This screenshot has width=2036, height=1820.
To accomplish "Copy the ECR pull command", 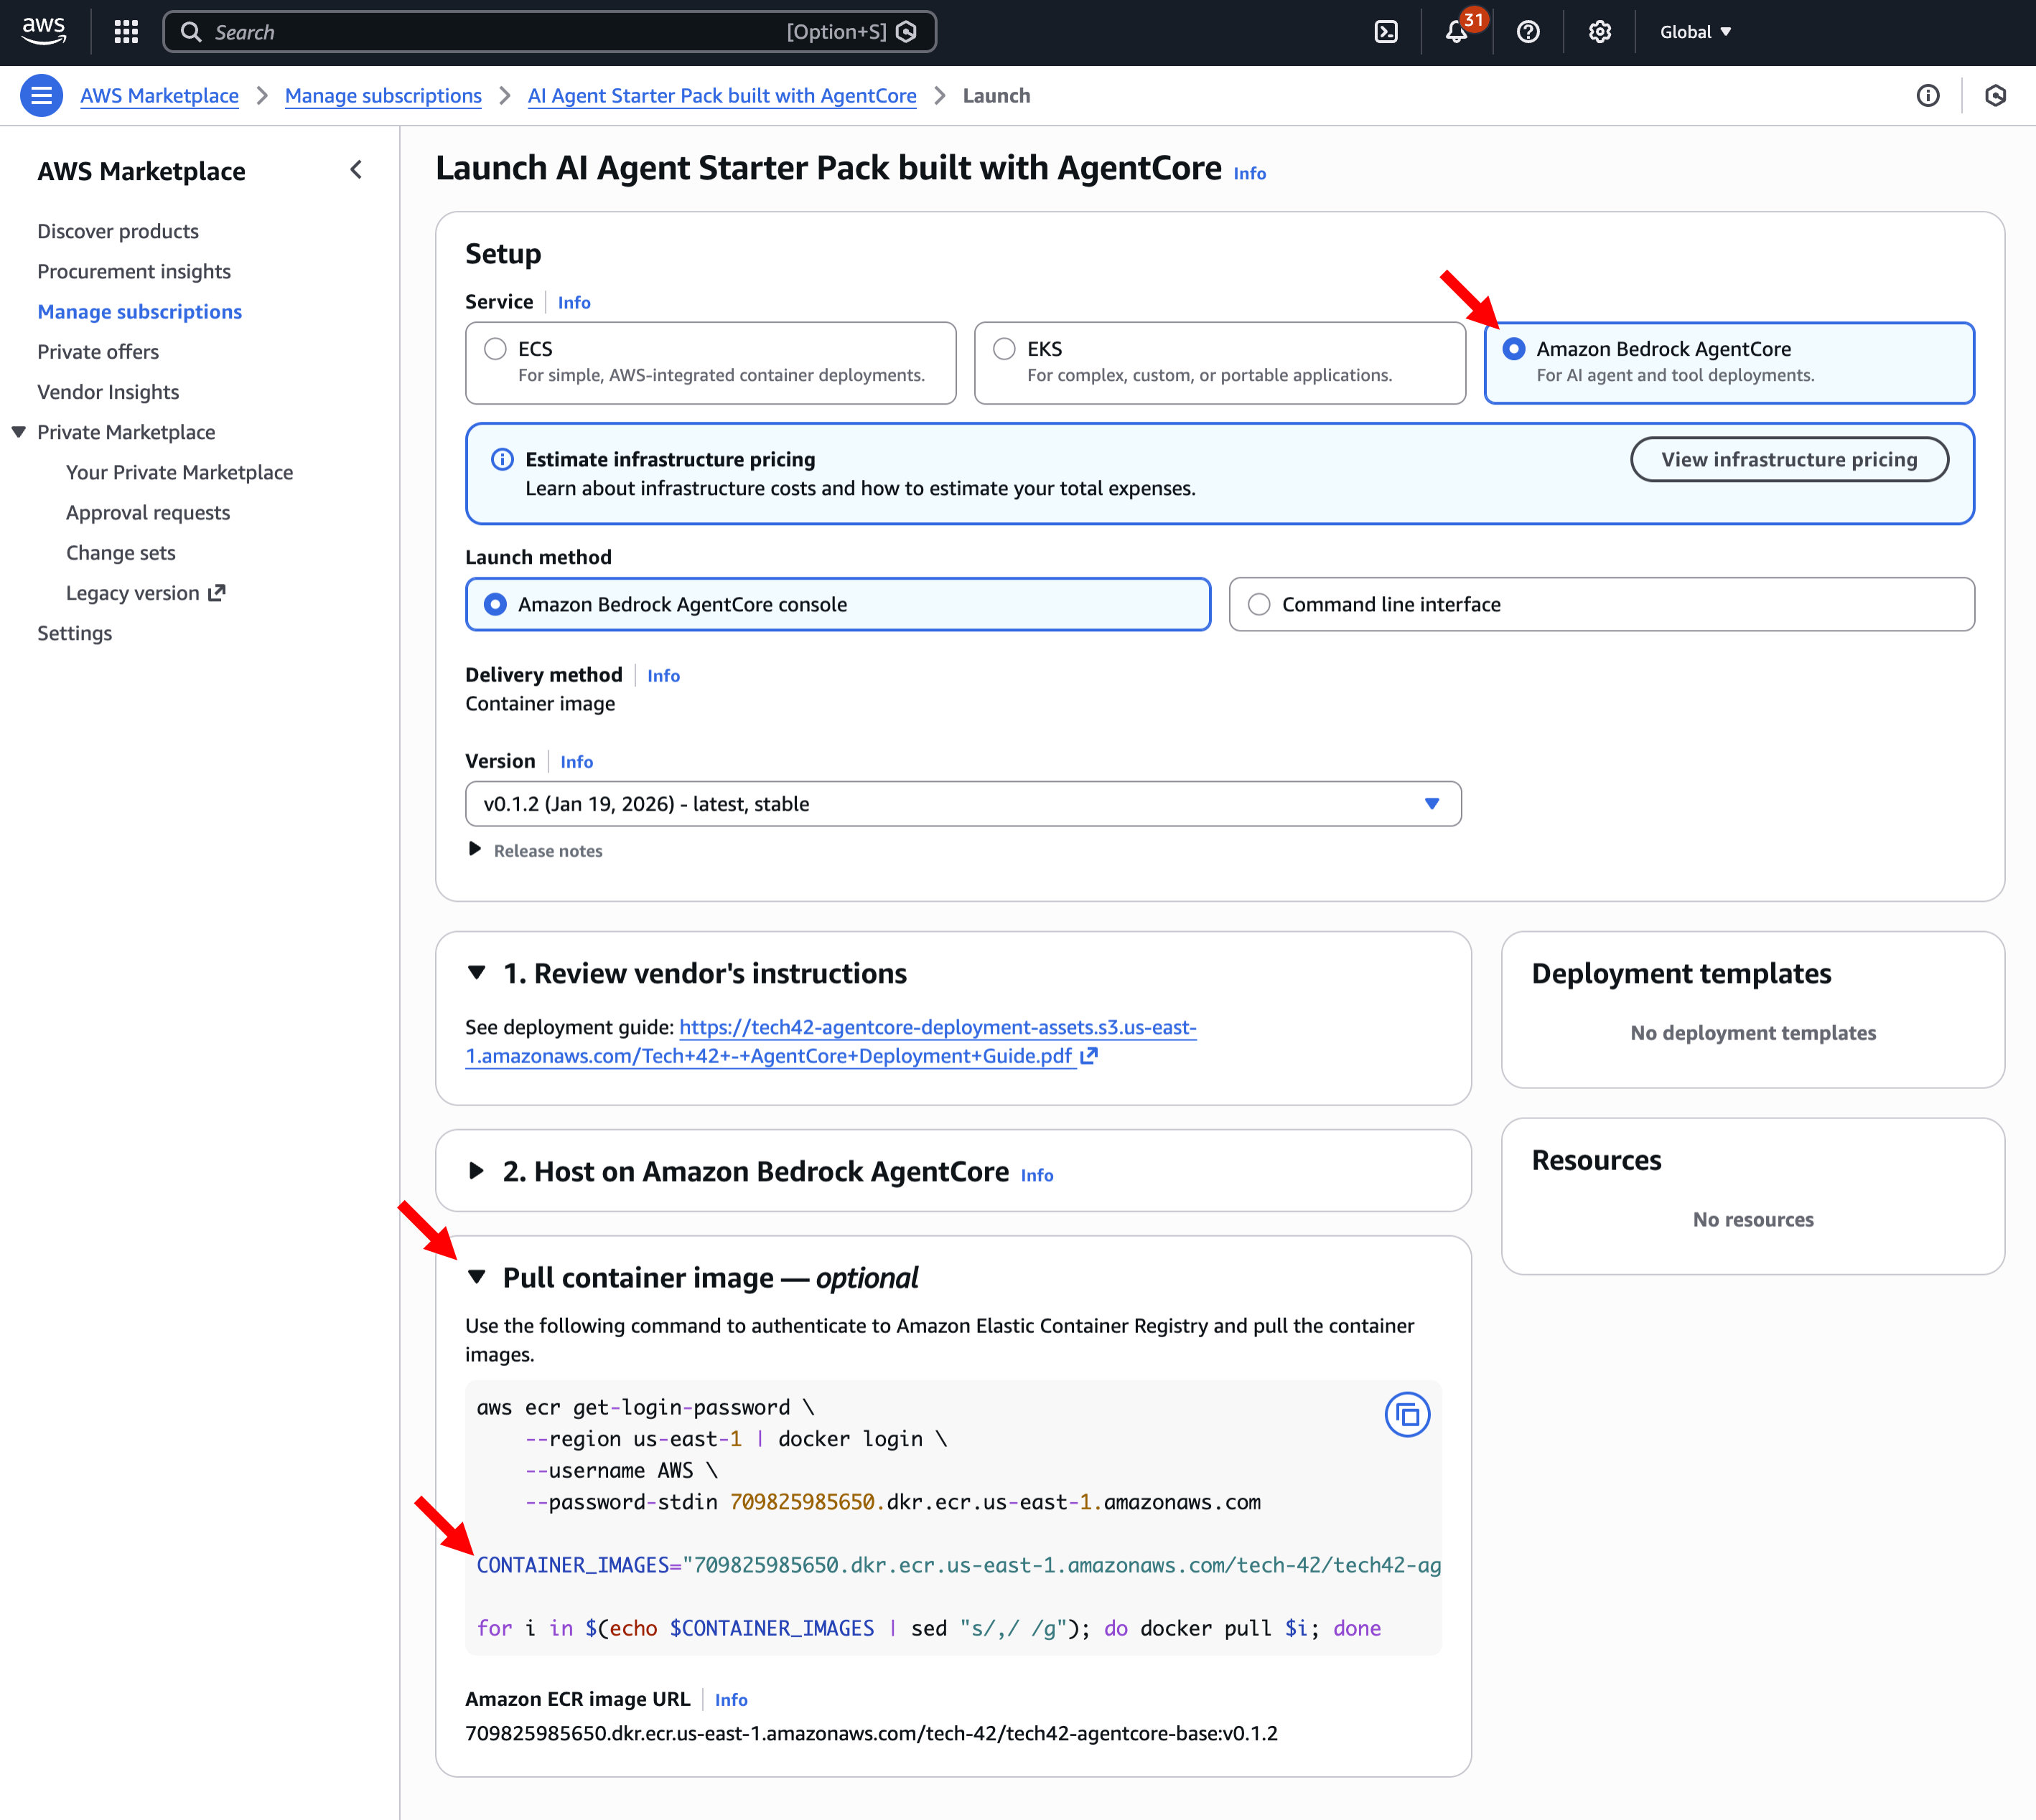I will coord(1406,1414).
